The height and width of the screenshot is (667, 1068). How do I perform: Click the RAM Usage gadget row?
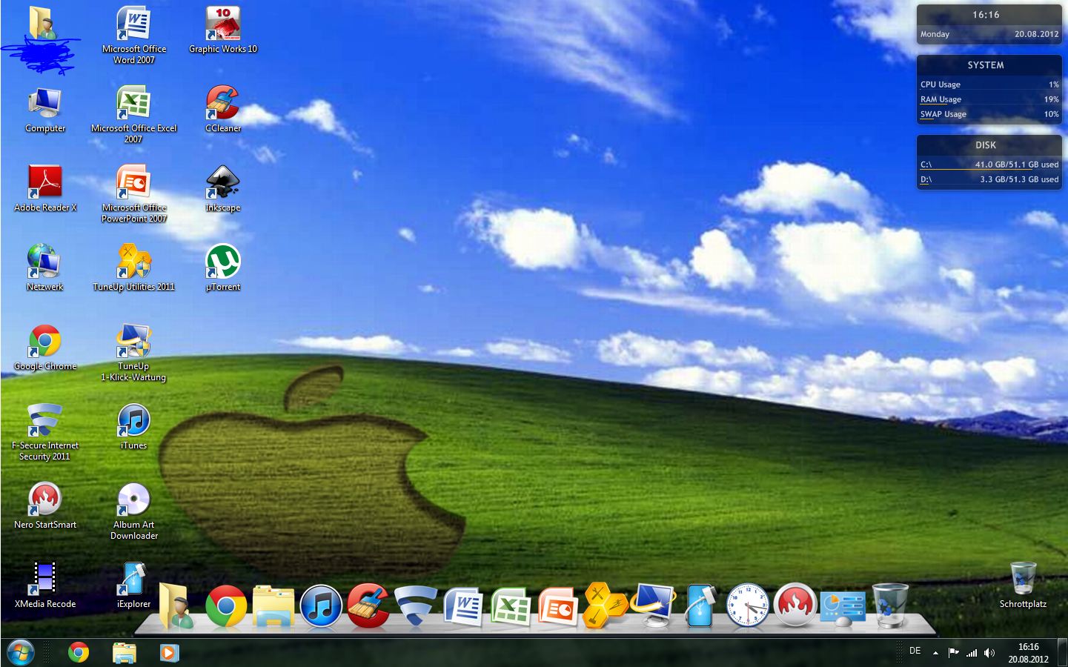989,99
